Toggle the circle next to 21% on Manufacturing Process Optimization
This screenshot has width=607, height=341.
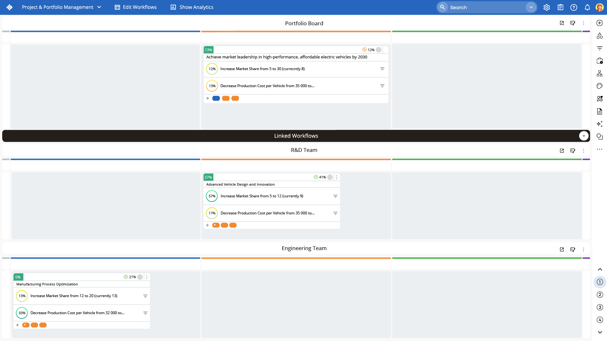tap(140, 277)
